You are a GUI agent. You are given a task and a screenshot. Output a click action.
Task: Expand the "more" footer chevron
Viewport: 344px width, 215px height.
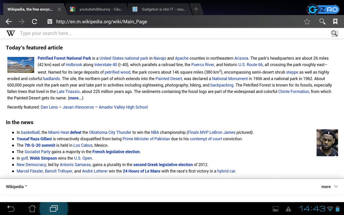point(336,186)
